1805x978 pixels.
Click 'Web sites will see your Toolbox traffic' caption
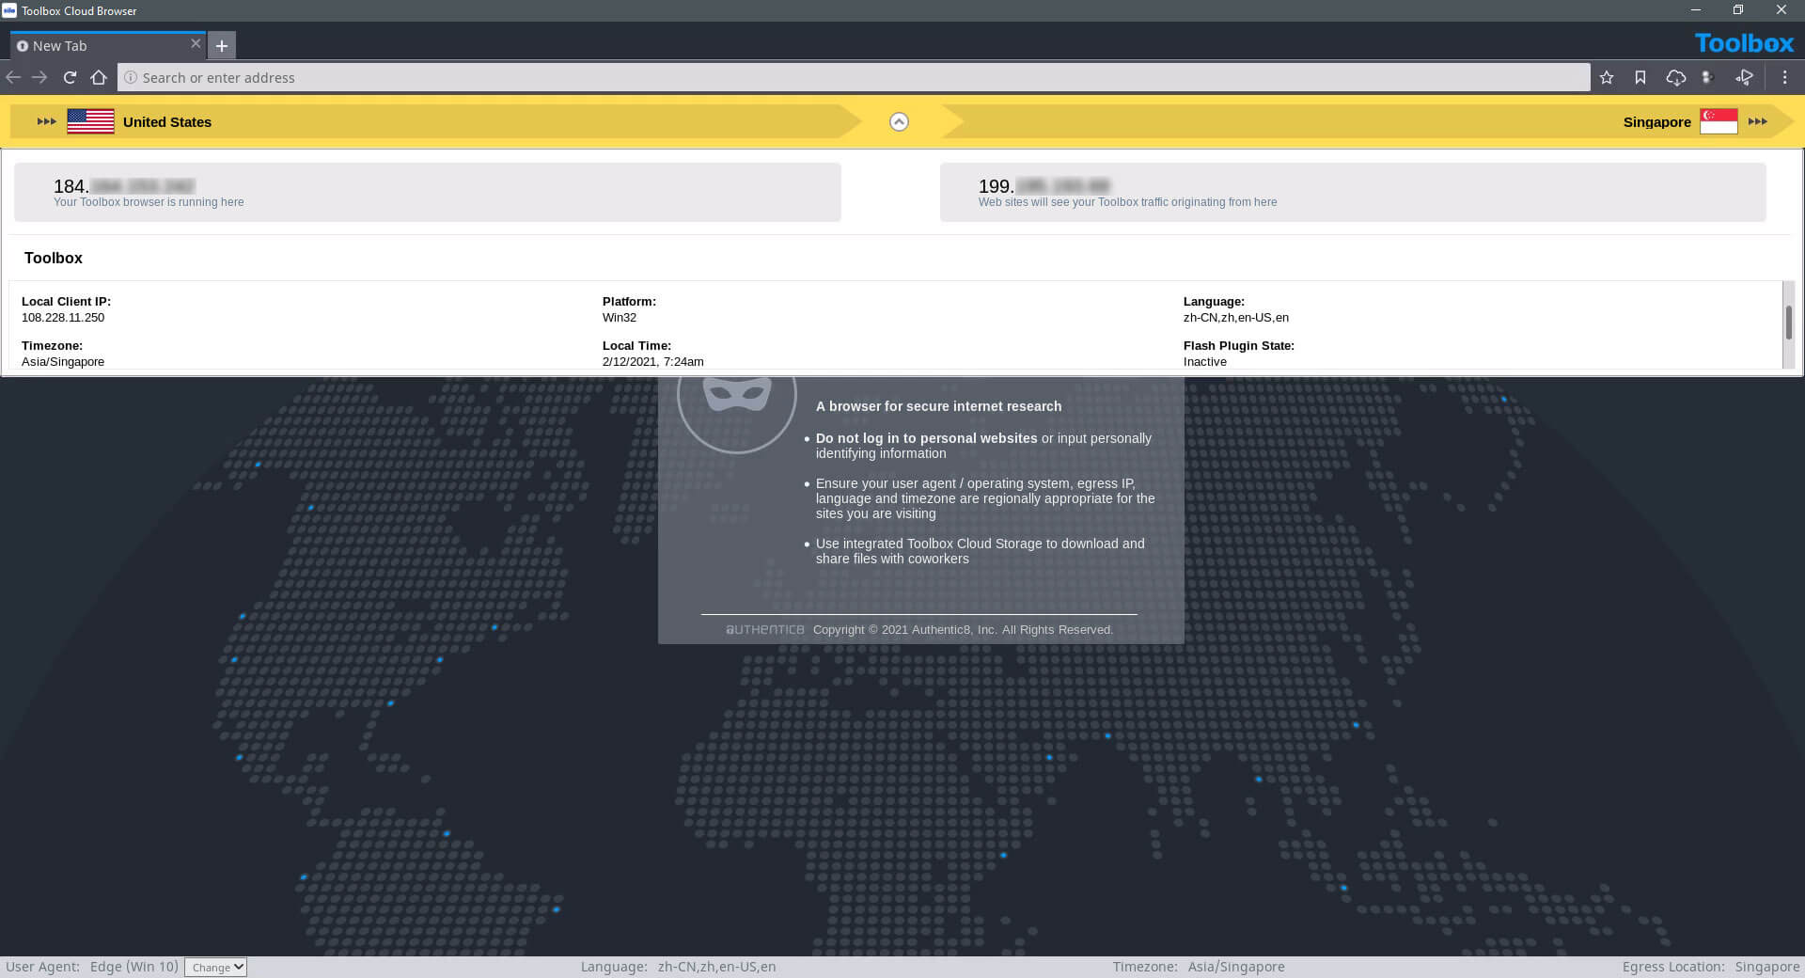pyautogui.click(x=1127, y=202)
